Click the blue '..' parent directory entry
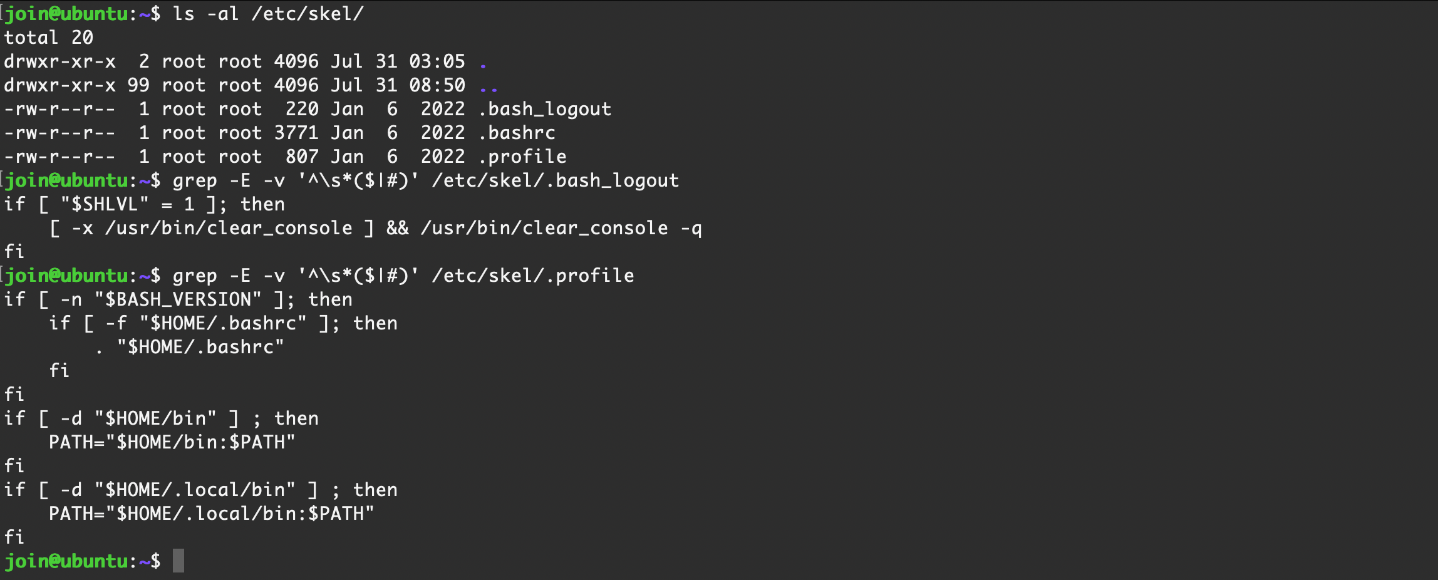Viewport: 1438px width, 580px height. point(489,86)
